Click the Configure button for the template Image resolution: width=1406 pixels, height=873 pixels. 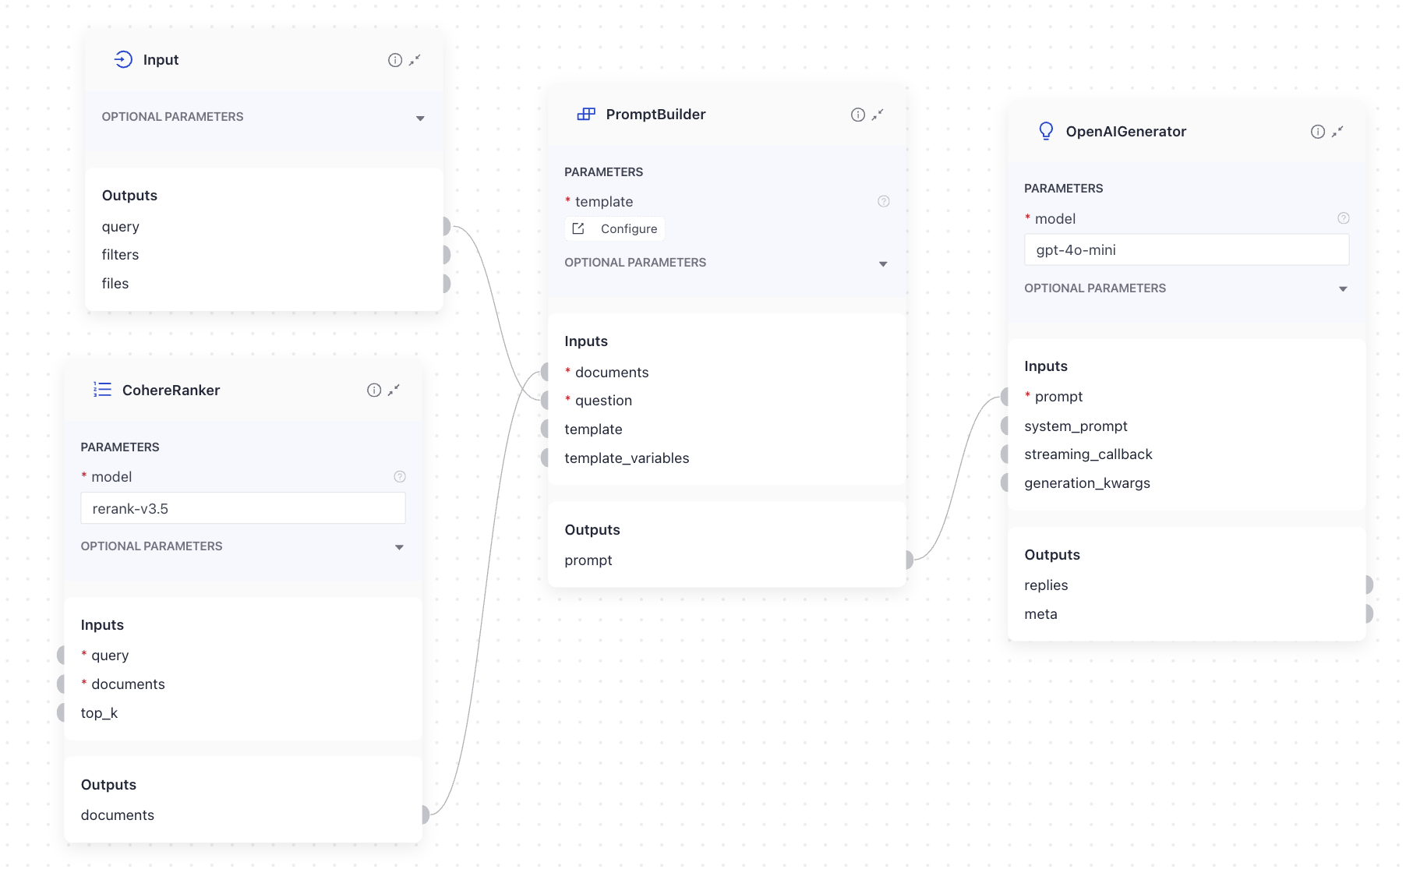click(614, 228)
